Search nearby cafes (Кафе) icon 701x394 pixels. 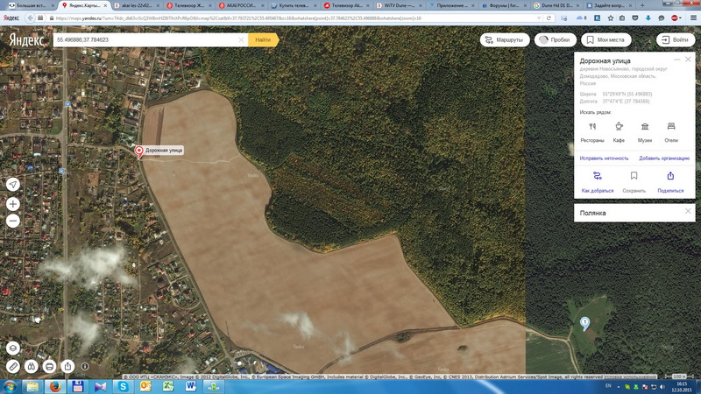point(619,127)
